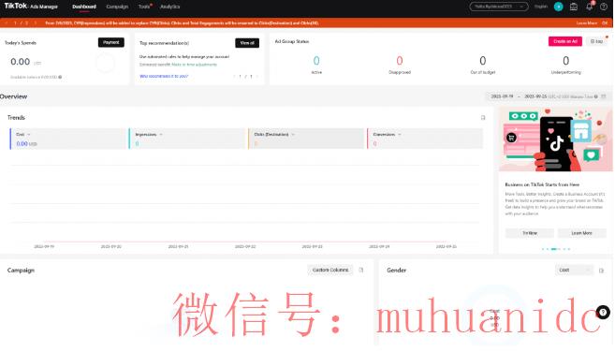This screenshot has height=352, width=615.
Task: Click the Out of budget count
Action: (x=483, y=61)
